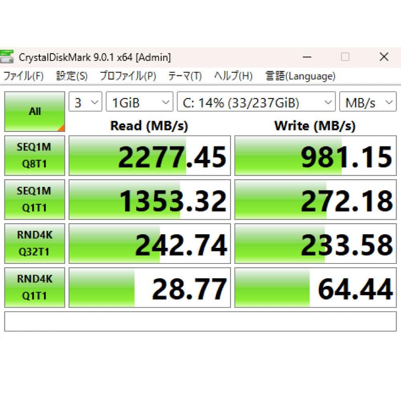Click the CrystalDiskMark icon in the title bar

click(7, 57)
